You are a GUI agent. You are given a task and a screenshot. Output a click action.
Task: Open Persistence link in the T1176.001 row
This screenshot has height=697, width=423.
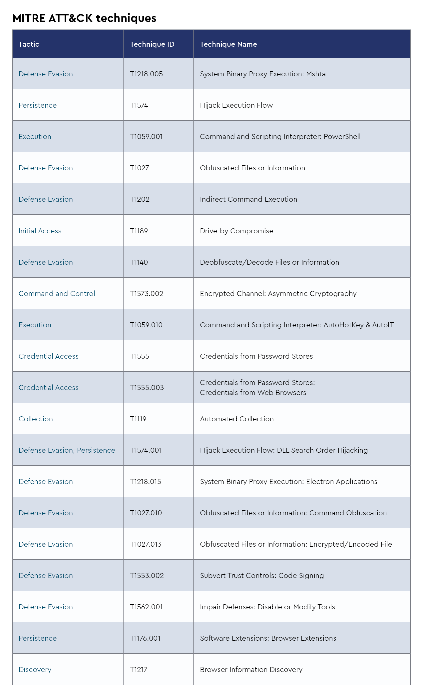pos(38,638)
